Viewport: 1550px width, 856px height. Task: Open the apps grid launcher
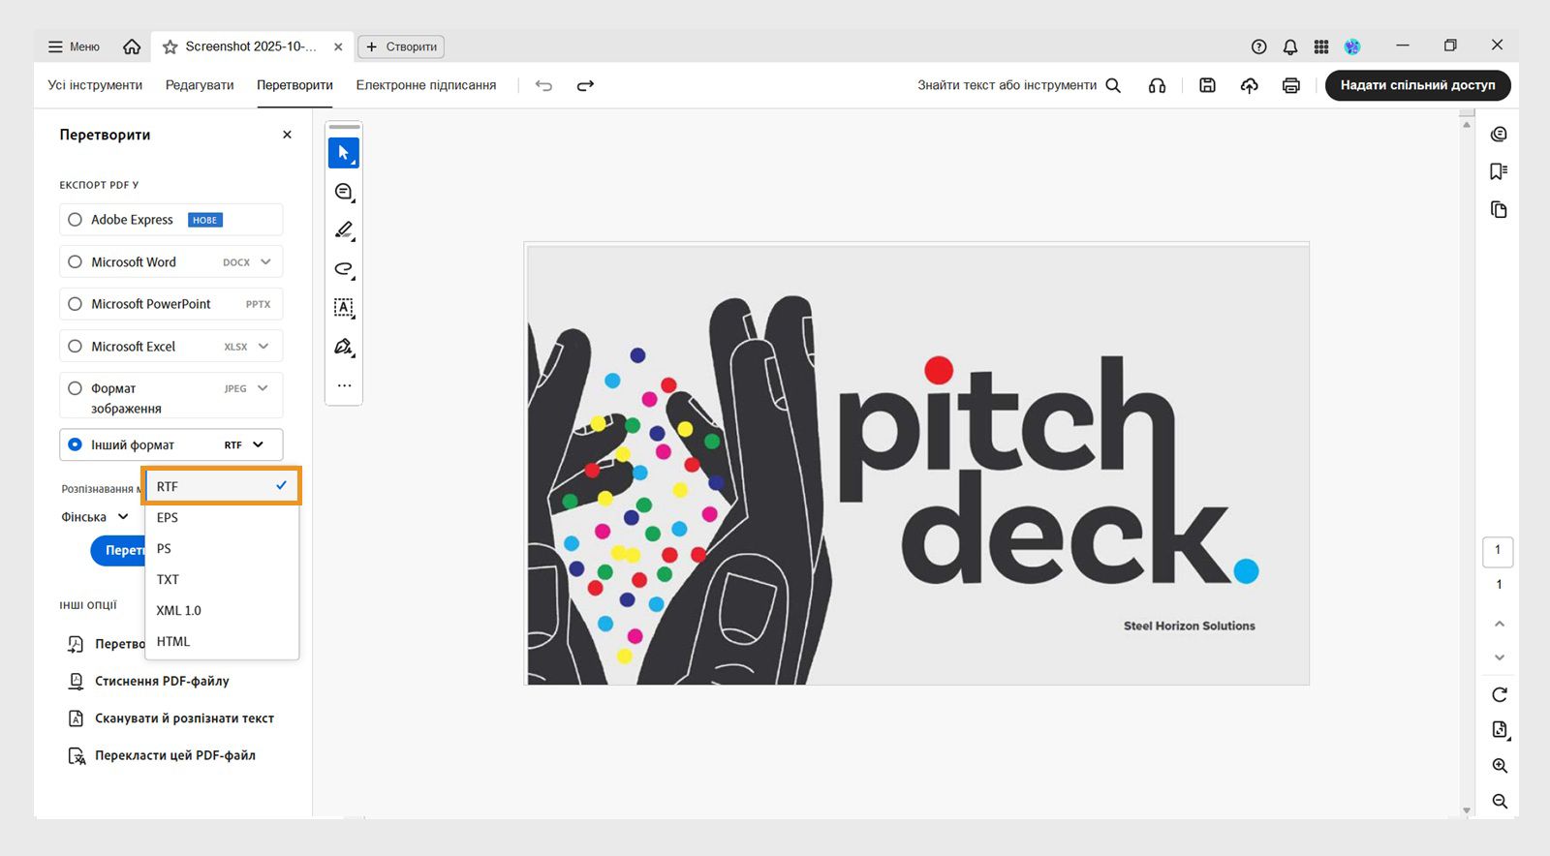tap(1321, 46)
